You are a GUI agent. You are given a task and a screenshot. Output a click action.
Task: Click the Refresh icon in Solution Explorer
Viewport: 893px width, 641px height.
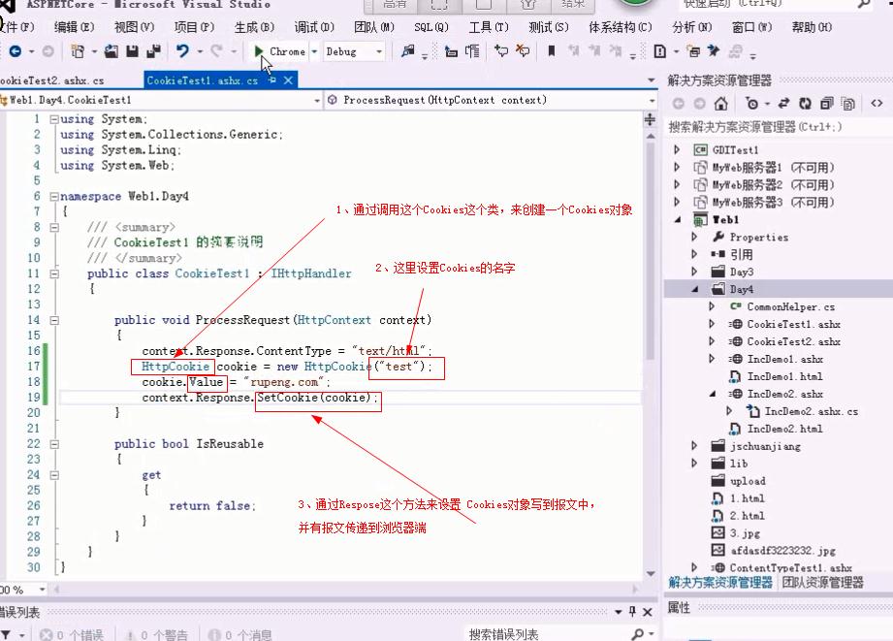coord(804,104)
